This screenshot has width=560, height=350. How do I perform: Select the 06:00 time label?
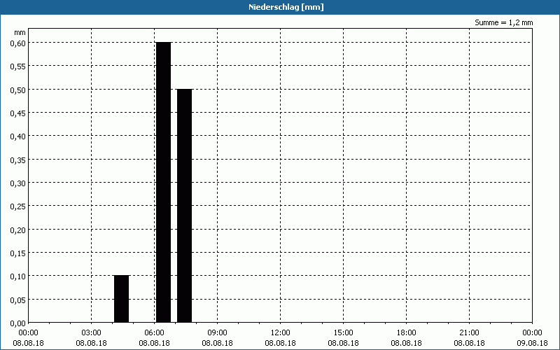tap(154, 333)
